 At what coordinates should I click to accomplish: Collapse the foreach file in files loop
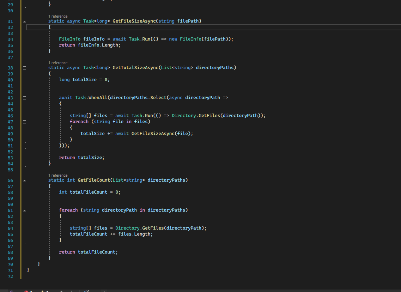click(x=25, y=122)
